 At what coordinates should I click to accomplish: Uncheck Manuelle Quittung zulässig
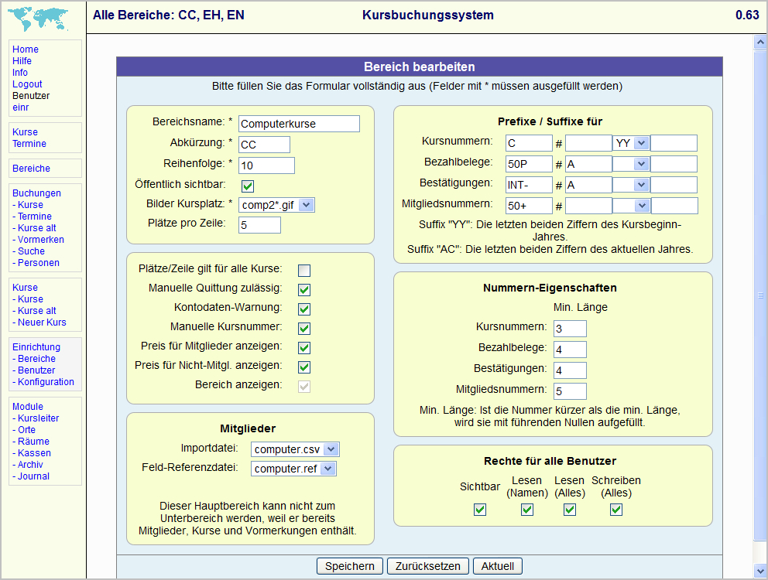(x=304, y=290)
